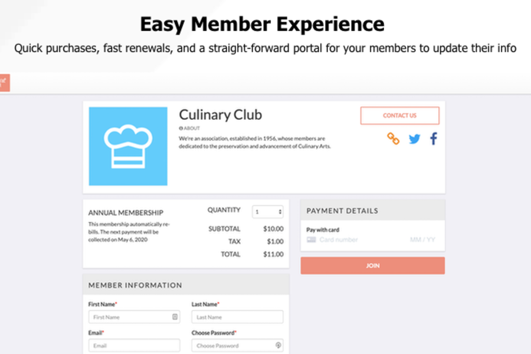Click the About info icon

(181, 128)
